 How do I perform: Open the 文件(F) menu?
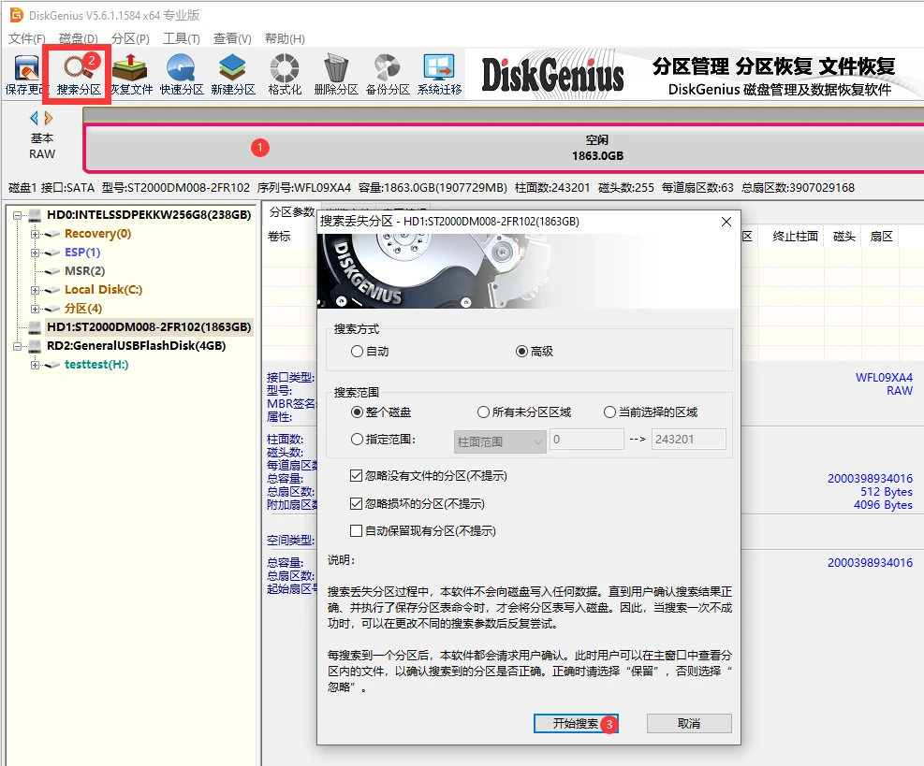(x=26, y=39)
